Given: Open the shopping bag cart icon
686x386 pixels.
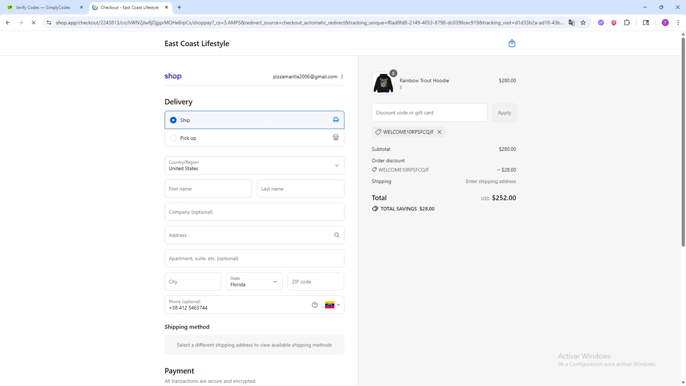Looking at the screenshot, I should 512,43.
